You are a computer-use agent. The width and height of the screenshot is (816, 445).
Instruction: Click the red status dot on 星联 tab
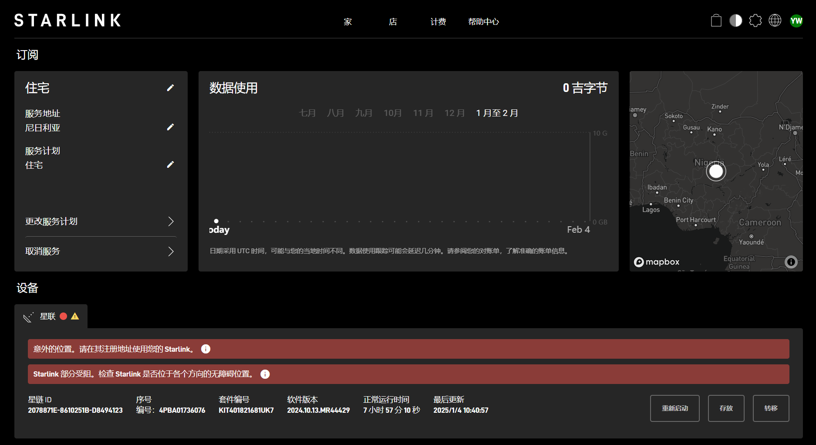(x=64, y=316)
